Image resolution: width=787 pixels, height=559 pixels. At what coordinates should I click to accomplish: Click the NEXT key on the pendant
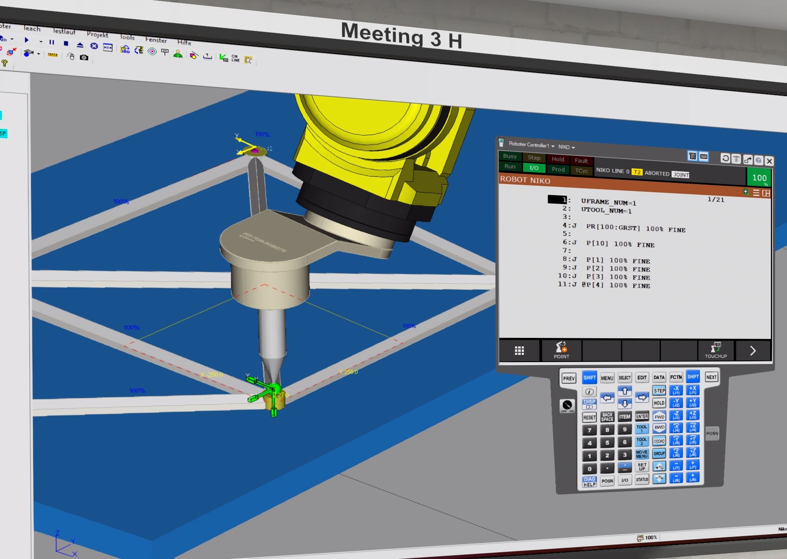point(712,377)
